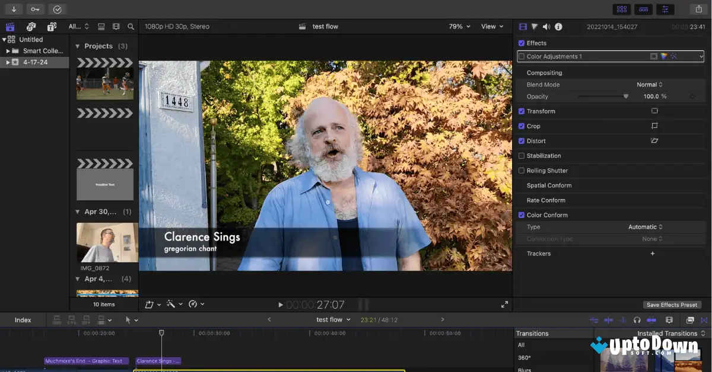Show Background Tasks via the checkmark icon
The image size is (712, 372).
pyautogui.click(x=56, y=9)
